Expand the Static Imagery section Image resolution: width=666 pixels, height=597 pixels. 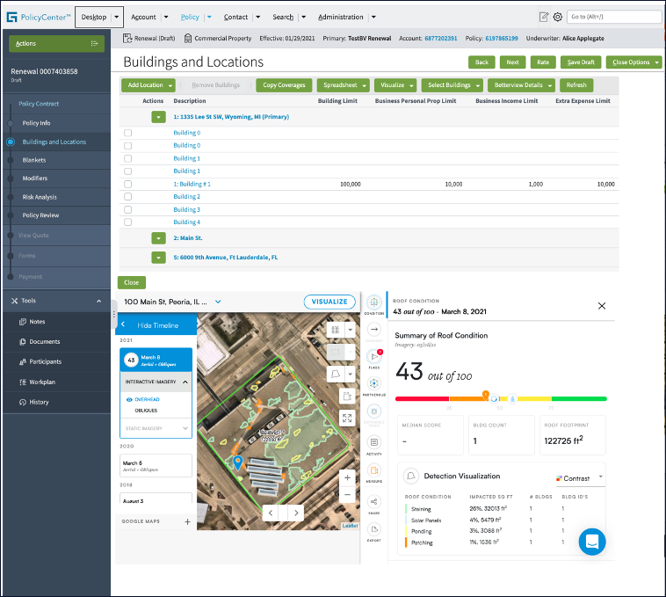click(185, 428)
